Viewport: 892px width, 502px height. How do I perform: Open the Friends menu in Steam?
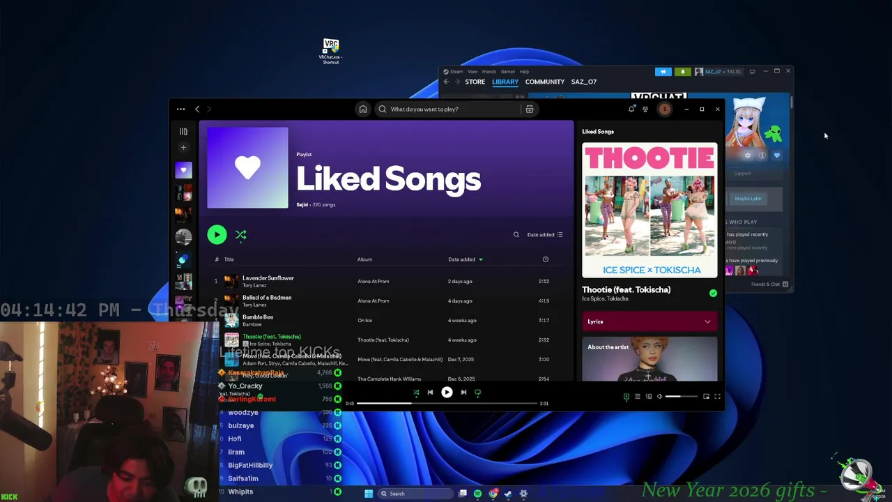489,71
